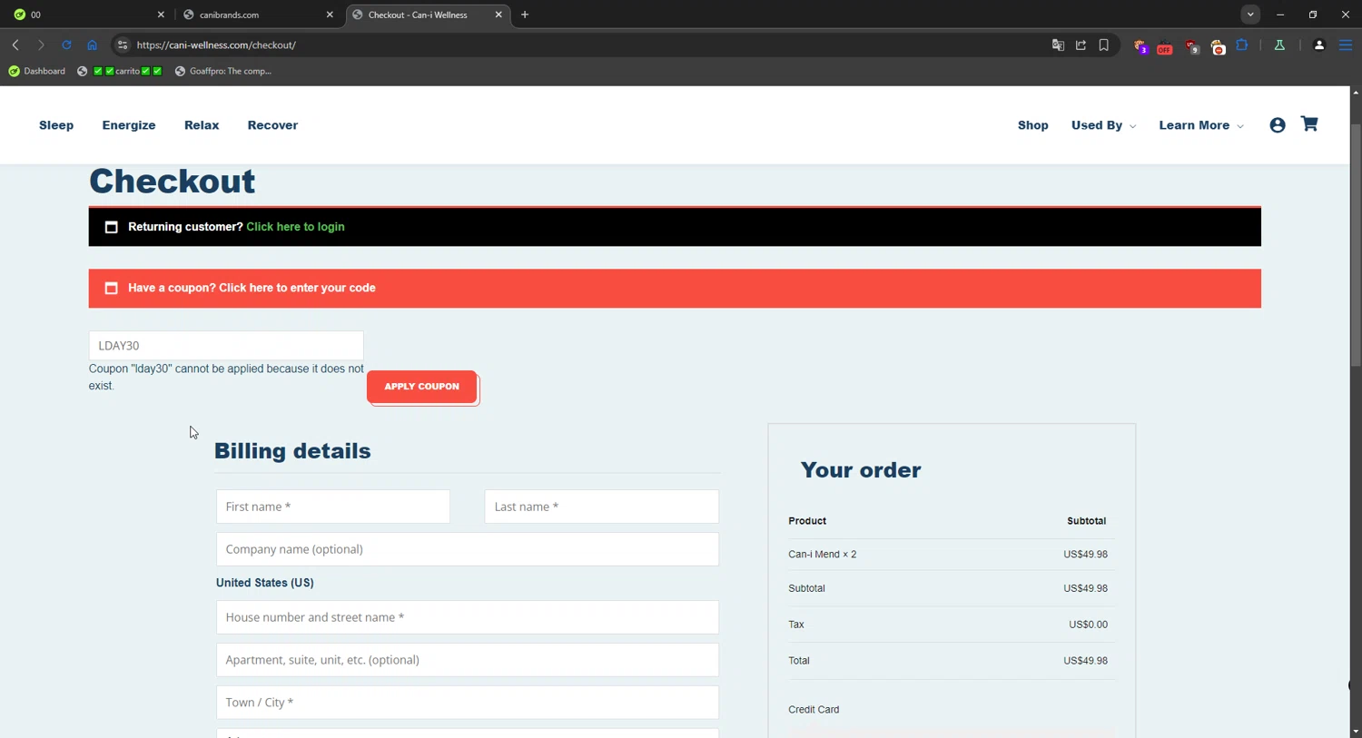Open the translate page icon
Image resolution: width=1362 pixels, height=738 pixels.
pyautogui.click(x=1058, y=44)
